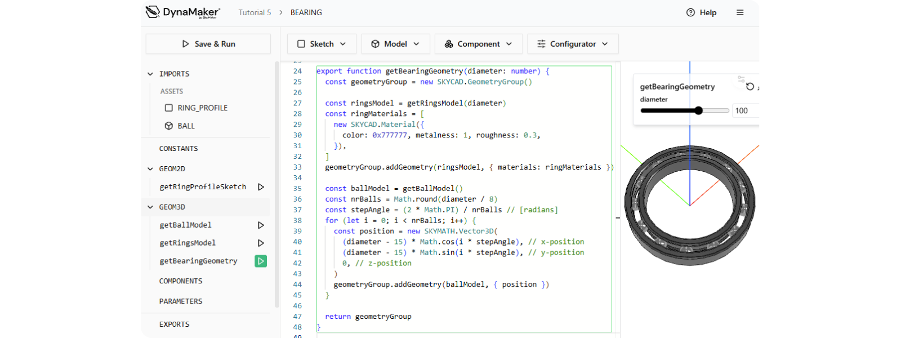
Task: Collapse the IMPORTS section
Action: (x=150, y=74)
